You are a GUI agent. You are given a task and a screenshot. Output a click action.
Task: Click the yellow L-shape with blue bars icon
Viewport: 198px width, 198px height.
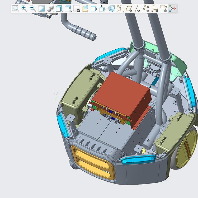click(x=85, y=9)
